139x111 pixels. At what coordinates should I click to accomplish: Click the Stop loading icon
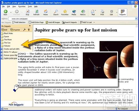(28, 12)
